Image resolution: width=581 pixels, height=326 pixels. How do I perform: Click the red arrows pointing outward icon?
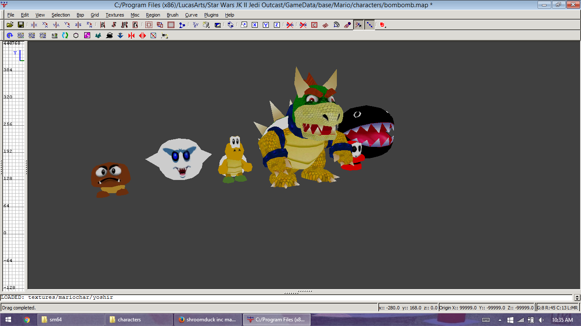pos(142,36)
